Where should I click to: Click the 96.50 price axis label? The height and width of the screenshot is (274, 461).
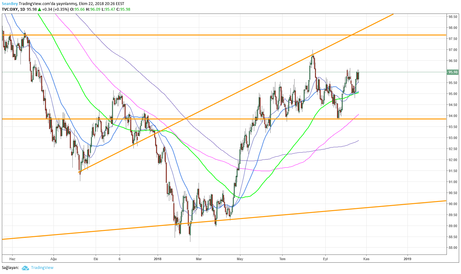click(x=453, y=61)
